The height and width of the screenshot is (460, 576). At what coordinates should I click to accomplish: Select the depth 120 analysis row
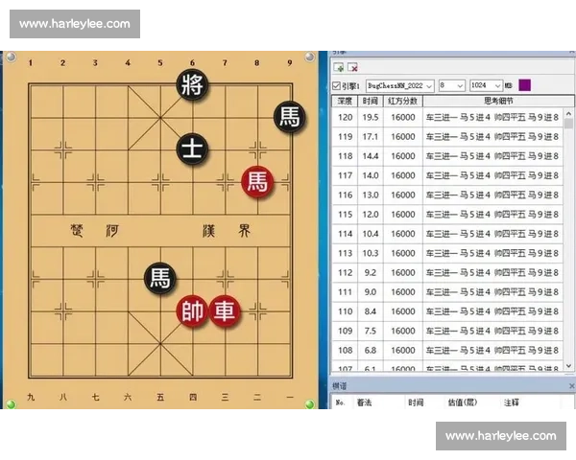click(x=447, y=117)
